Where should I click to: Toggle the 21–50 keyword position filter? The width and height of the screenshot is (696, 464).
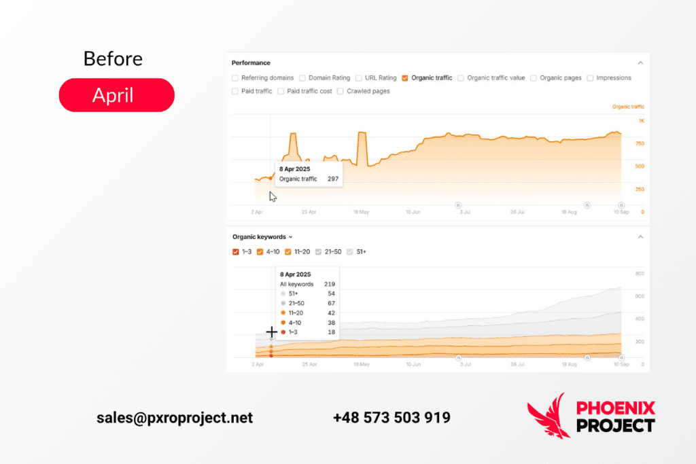[x=318, y=252]
